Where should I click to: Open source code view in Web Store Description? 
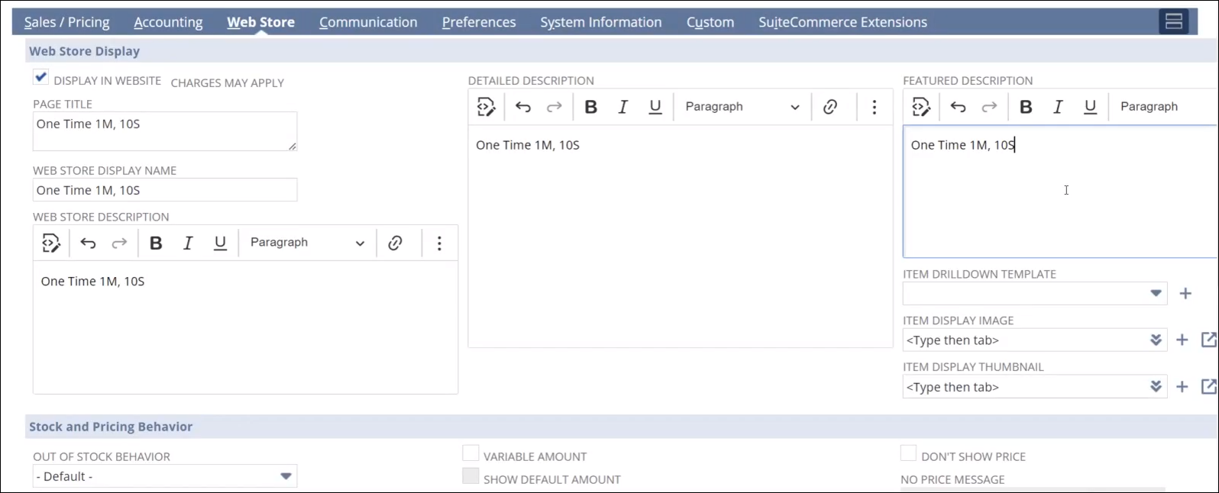click(51, 243)
